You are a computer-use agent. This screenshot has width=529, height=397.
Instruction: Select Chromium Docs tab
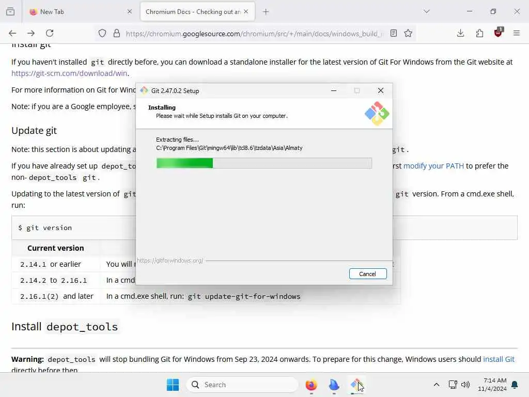[x=198, y=12]
